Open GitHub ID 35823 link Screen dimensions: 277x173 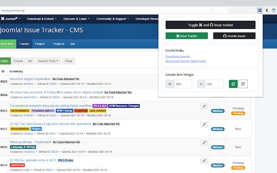[53, 115]
